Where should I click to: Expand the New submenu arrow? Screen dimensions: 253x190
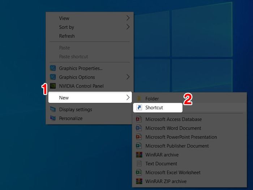pyautogui.click(x=128, y=97)
